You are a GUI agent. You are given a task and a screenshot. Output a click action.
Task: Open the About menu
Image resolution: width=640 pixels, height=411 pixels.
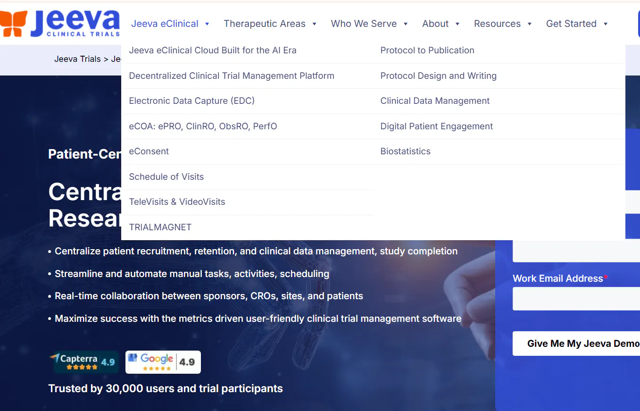435,24
